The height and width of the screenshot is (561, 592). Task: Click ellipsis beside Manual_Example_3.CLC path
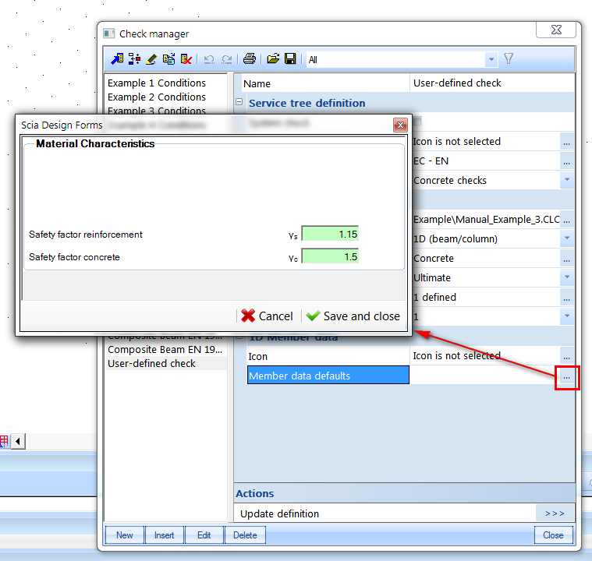point(567,220)
